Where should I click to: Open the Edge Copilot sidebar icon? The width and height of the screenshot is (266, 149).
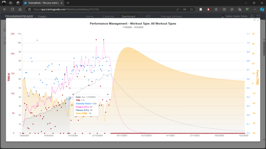[262, 9]
